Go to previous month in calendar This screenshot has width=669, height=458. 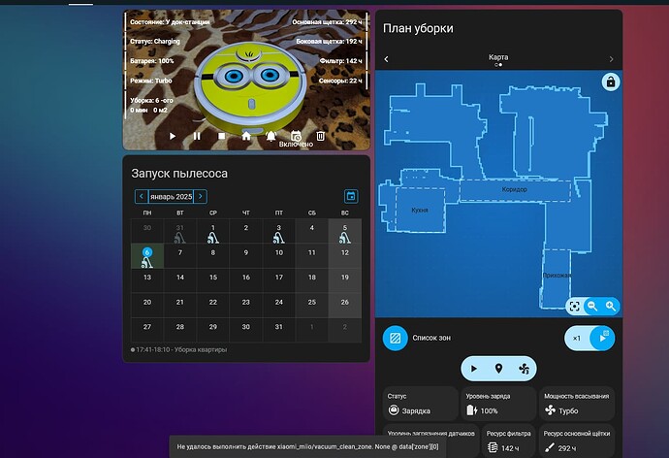pyautogui.click(x=142, y=196)
